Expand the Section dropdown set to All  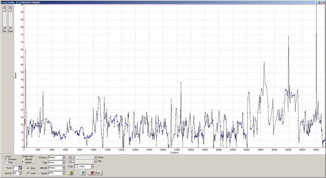pos(20,173)
